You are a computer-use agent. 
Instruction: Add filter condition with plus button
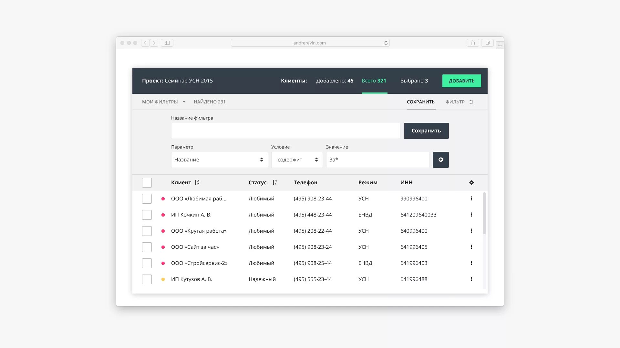pos(441,160)
